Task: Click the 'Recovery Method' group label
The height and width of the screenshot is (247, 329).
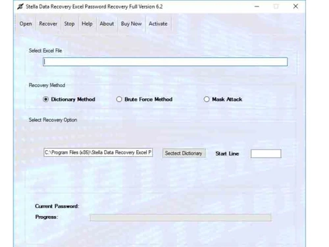Action: tap(47, 85)
